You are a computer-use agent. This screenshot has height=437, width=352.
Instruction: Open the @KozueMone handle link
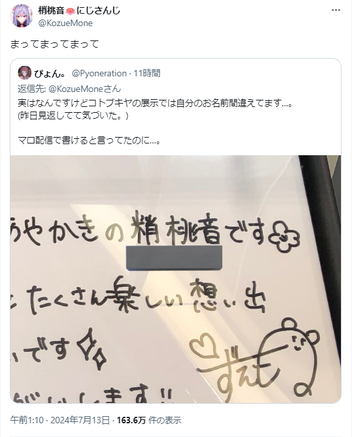[x=65, y=23]
